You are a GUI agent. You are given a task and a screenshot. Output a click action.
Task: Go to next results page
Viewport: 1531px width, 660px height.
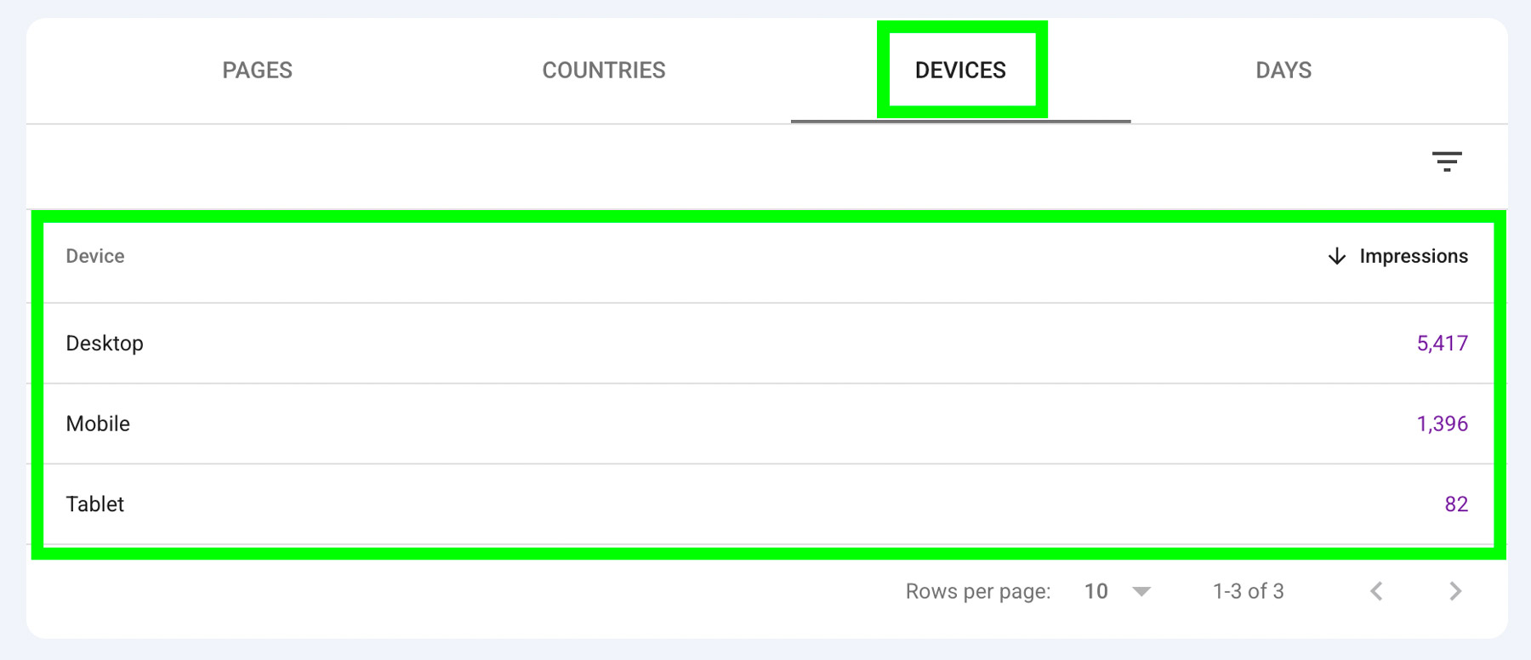(x=1455, y=591)
